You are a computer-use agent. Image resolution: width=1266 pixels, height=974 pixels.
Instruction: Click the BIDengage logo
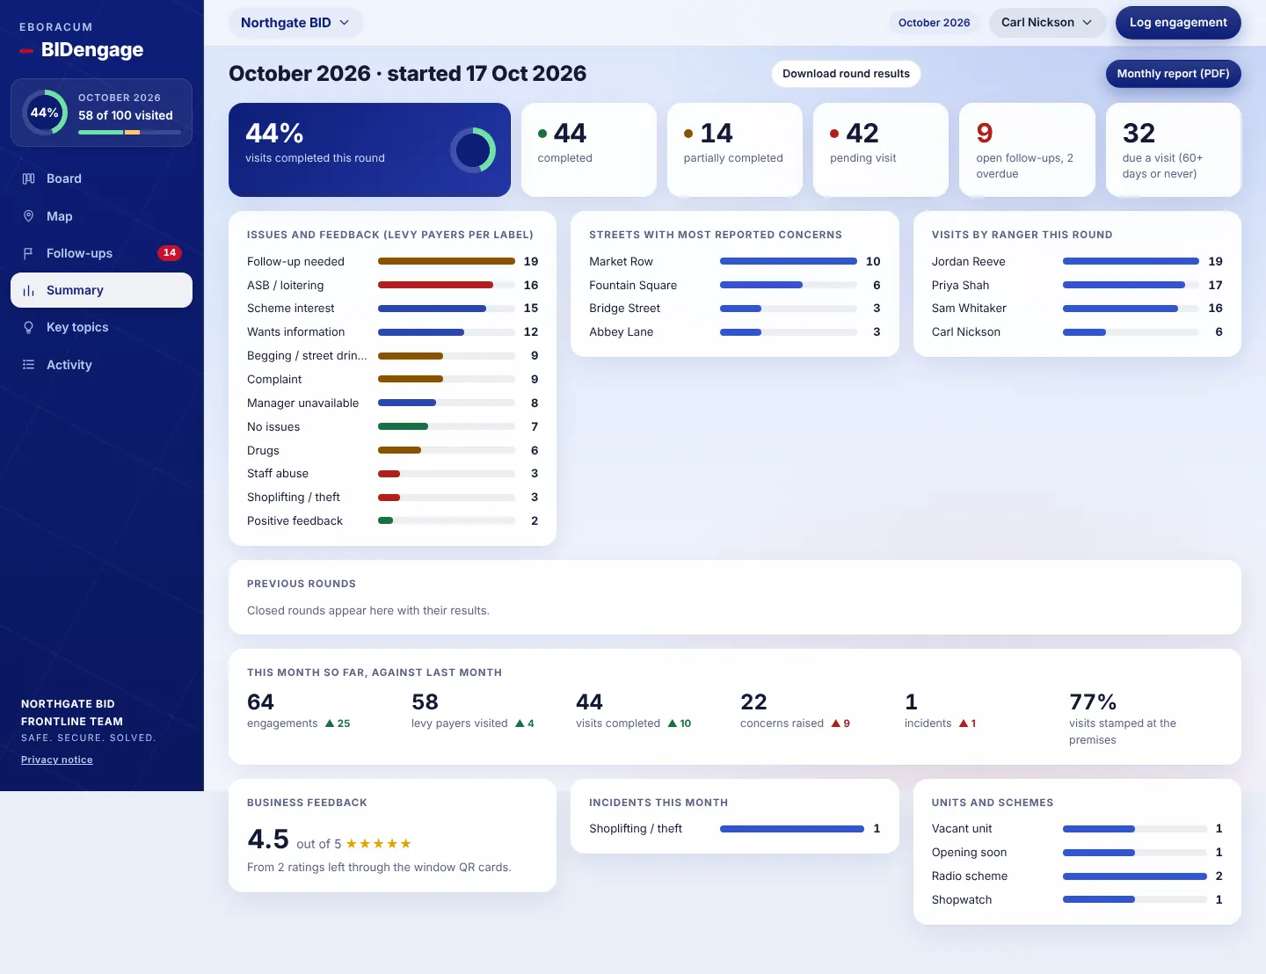tap(82, 50)
